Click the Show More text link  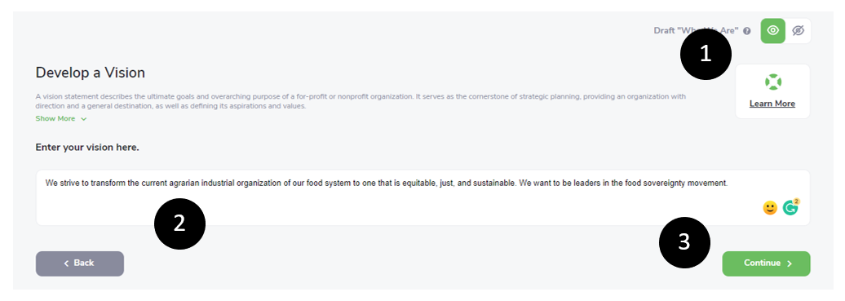[55, 118]
